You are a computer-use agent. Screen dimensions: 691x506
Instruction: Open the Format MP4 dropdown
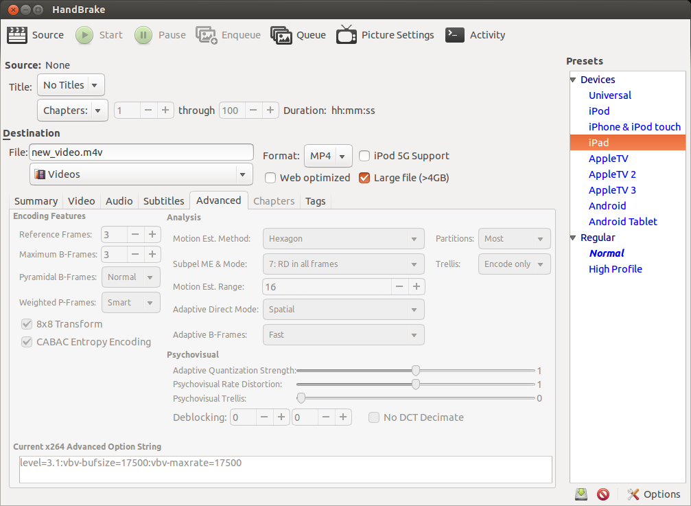pyautogui.click(x=328, y=156)
